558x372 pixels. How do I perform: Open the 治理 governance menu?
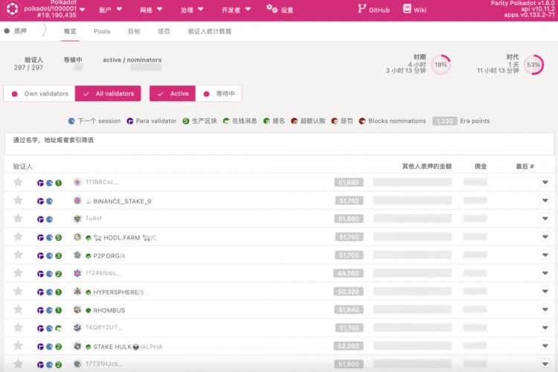pos(192,10)
